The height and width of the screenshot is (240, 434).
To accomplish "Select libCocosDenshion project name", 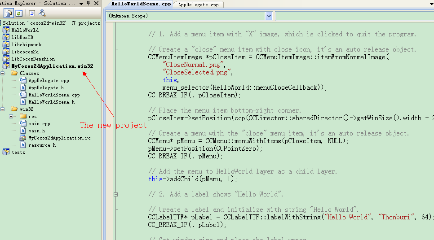I will click(33, 59).
